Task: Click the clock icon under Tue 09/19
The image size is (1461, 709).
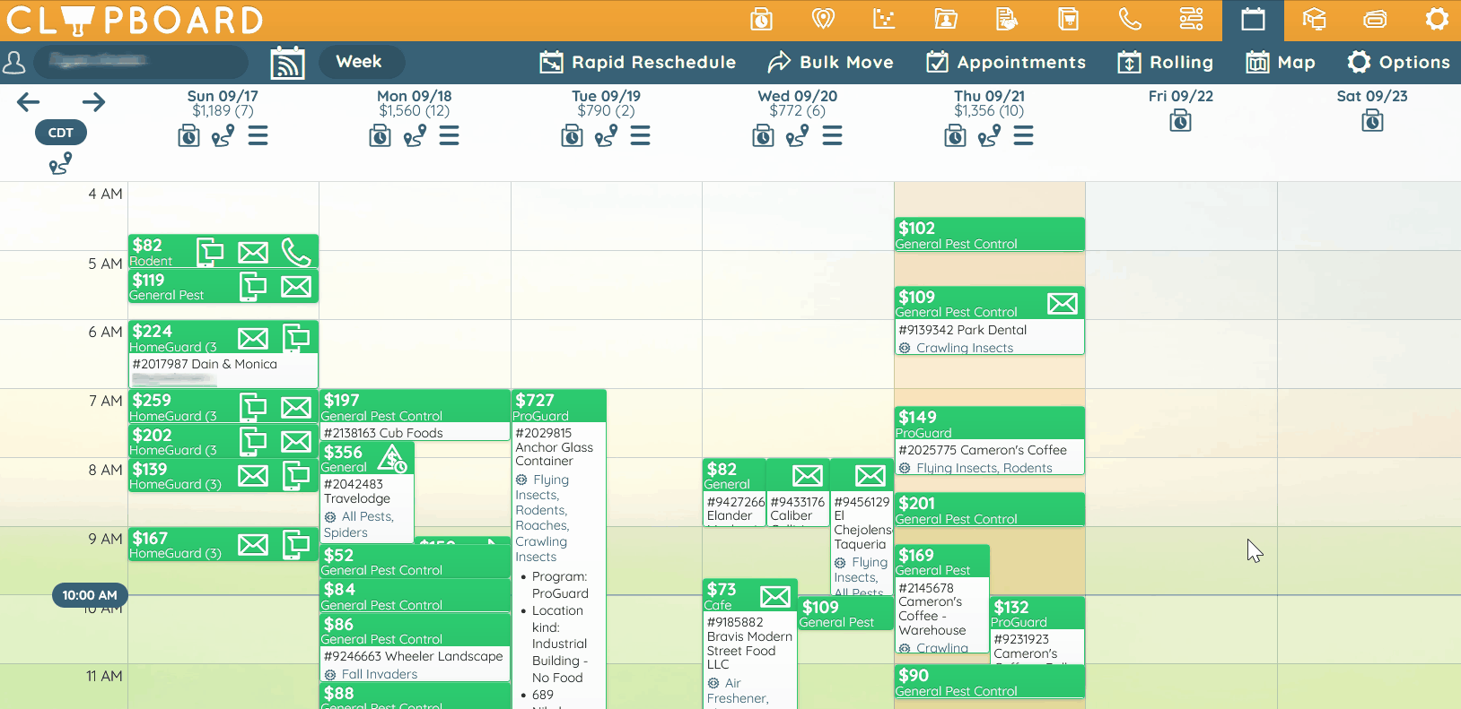Action: pos(572,135)
